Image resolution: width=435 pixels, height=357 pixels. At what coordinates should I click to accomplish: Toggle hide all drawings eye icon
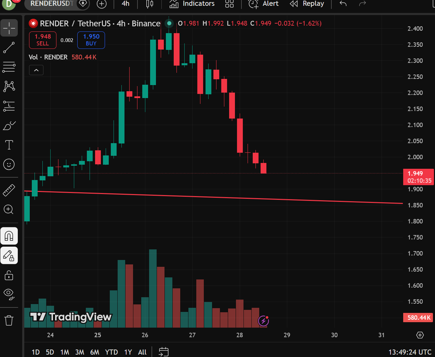[x=9, y=294]
